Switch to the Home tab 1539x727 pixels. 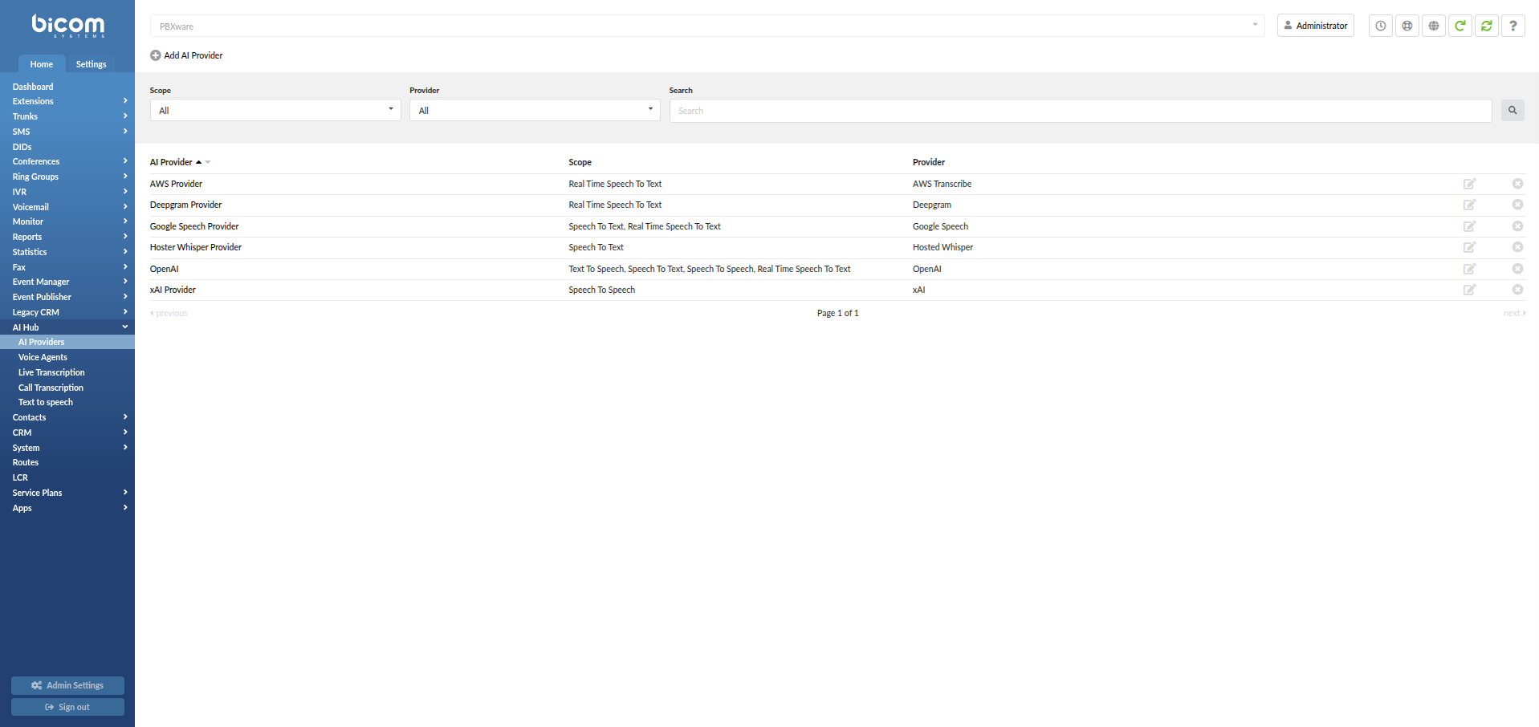click(42, 64)
